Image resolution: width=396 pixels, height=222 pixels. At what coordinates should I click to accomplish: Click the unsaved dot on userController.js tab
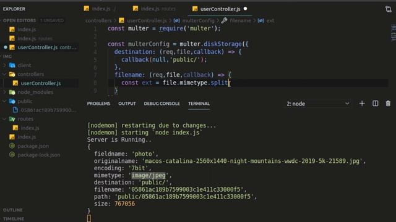(x=245, y=9)
